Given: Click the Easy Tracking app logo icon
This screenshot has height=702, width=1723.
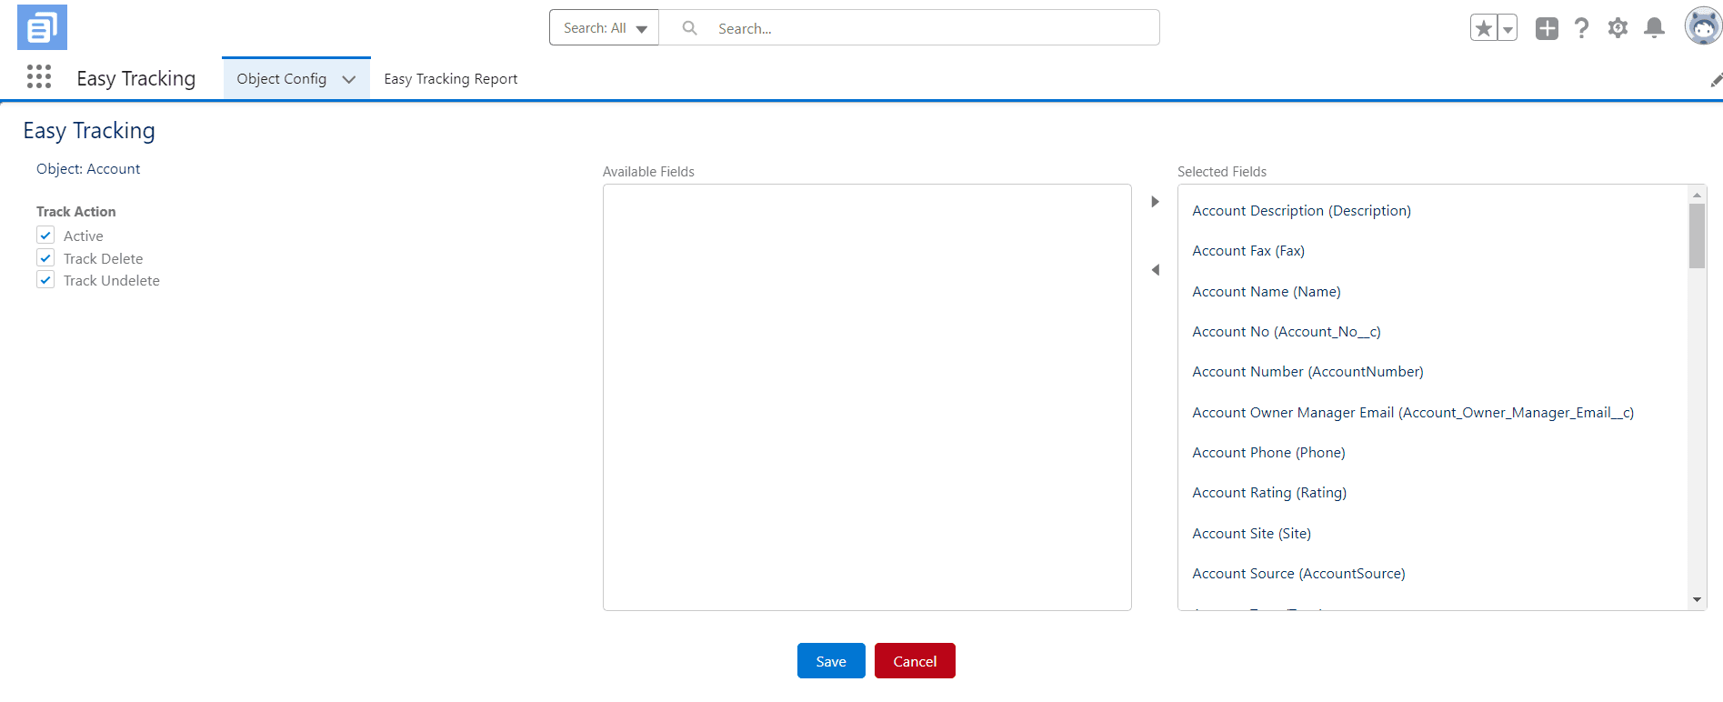Looking at the screenshot, I should (42, 27).
